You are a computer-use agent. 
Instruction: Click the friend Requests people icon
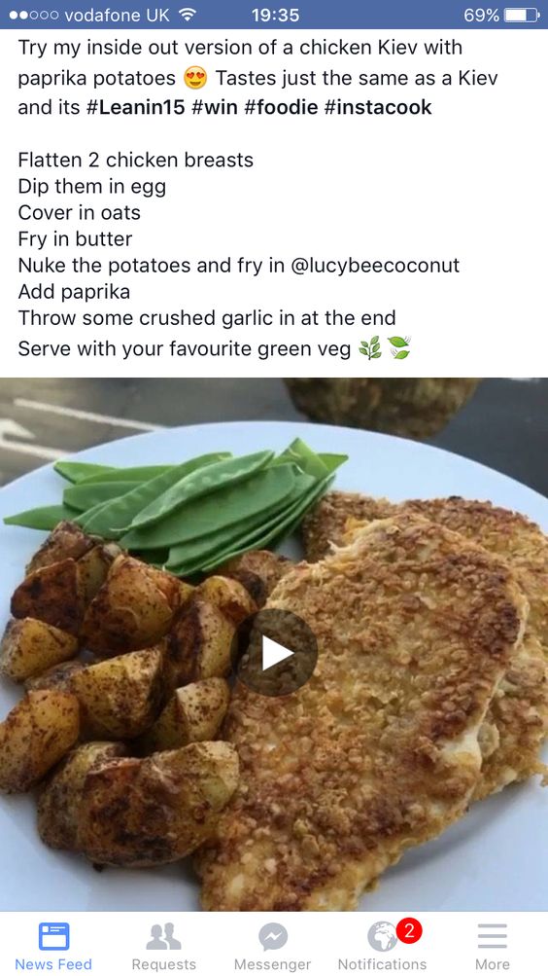(163, 936)
